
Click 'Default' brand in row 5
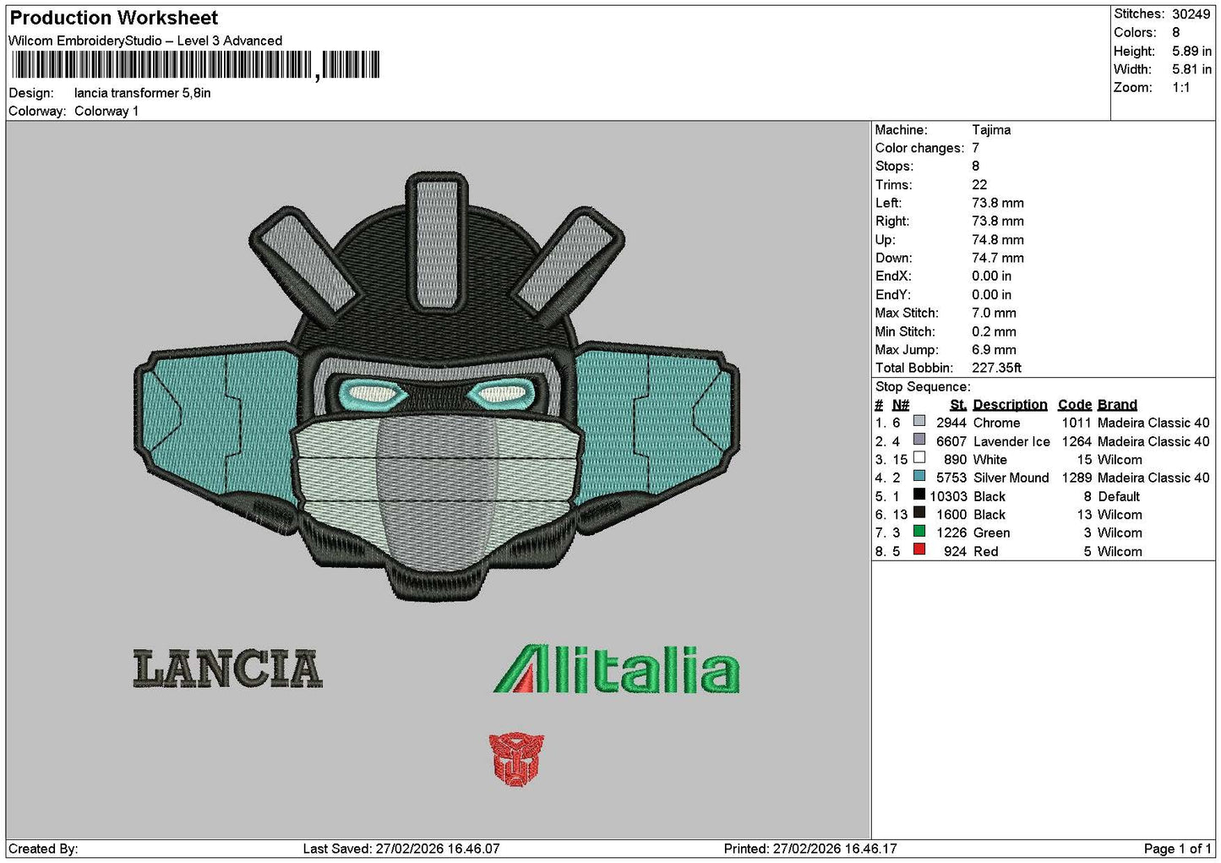[1119, 497]
